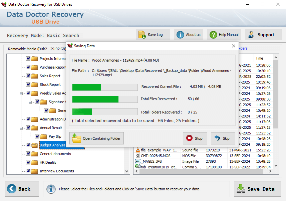Toggle the HR Deatils folder checkbox
Screen dimensions: 286x201
(x=28, y=162)
